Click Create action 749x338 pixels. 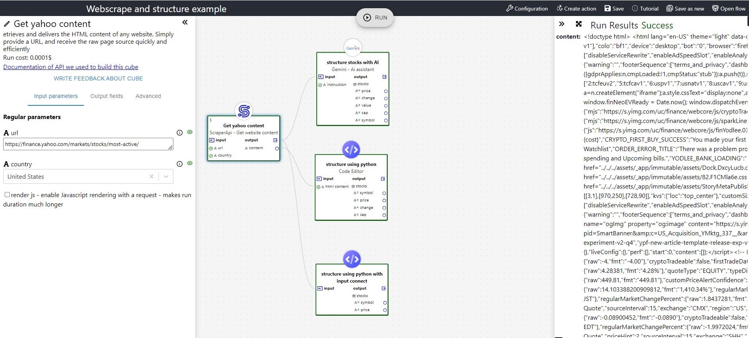[576, 9]
